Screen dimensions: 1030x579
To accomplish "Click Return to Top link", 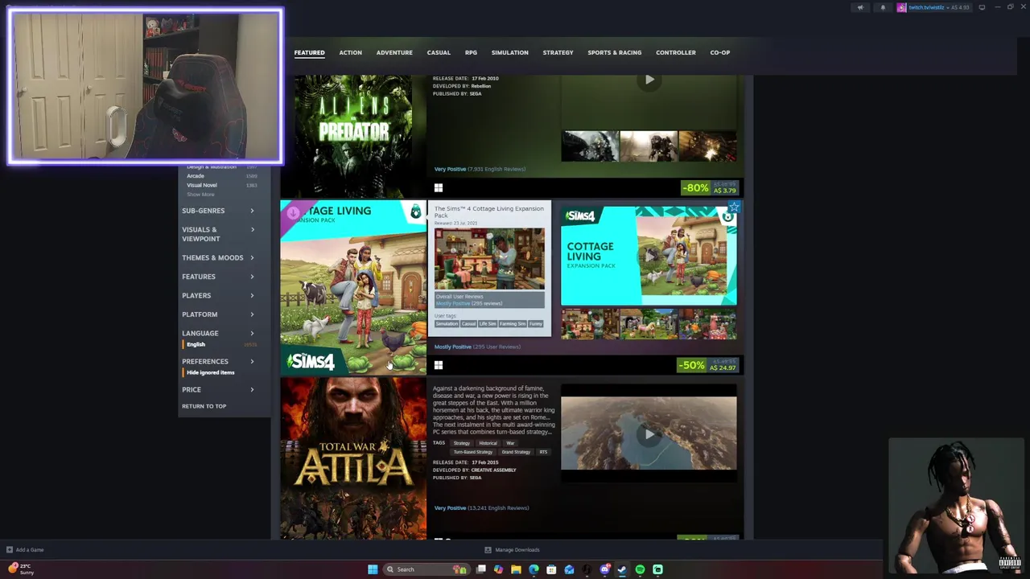I will pyautogui.click(x=204, y=406).
